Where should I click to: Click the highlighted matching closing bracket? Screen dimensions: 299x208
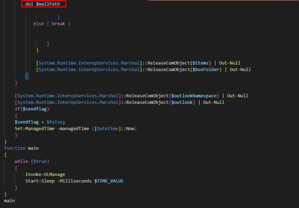pyautogui.click(x=27, y=76)
